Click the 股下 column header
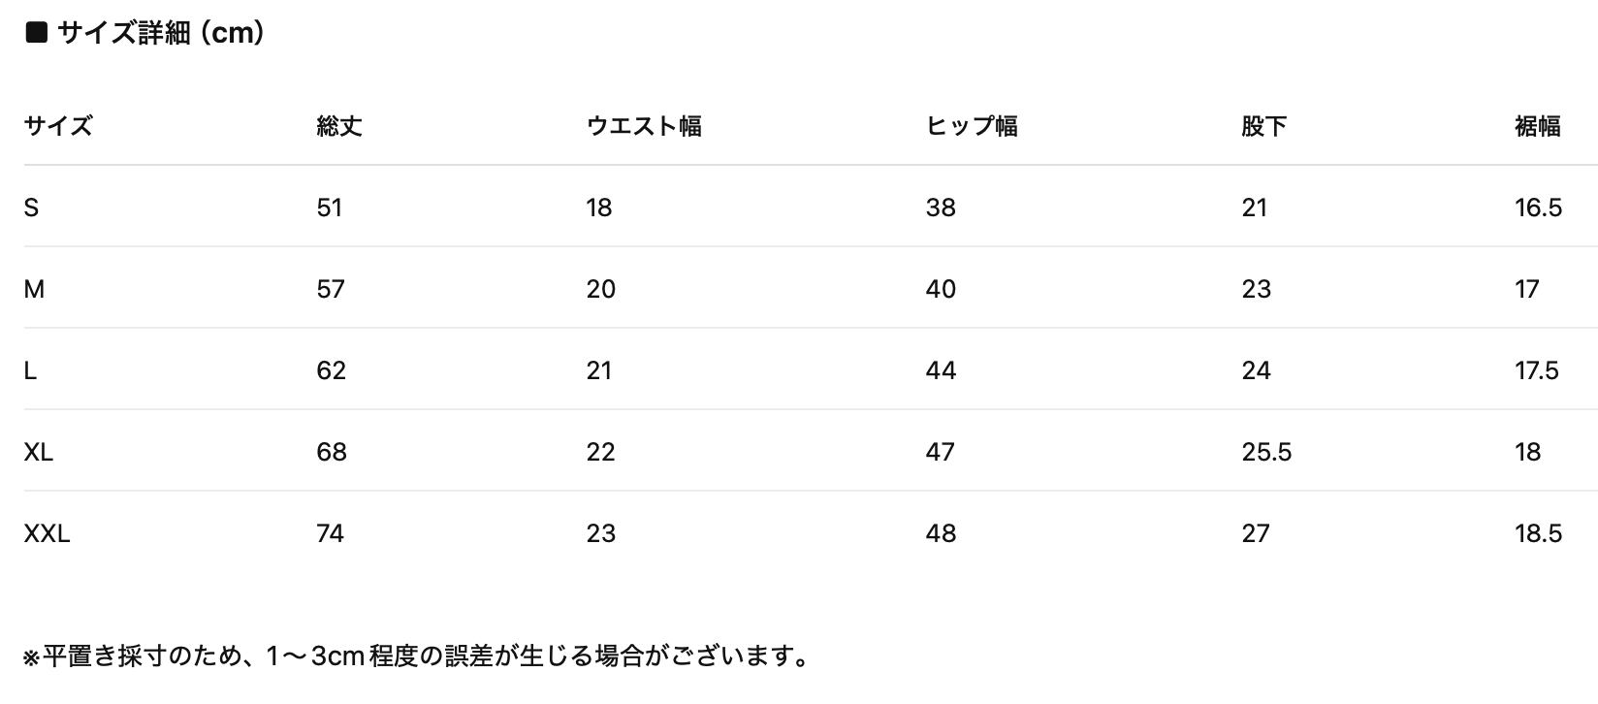1598x704 pixels. [x=1263, y=126]
